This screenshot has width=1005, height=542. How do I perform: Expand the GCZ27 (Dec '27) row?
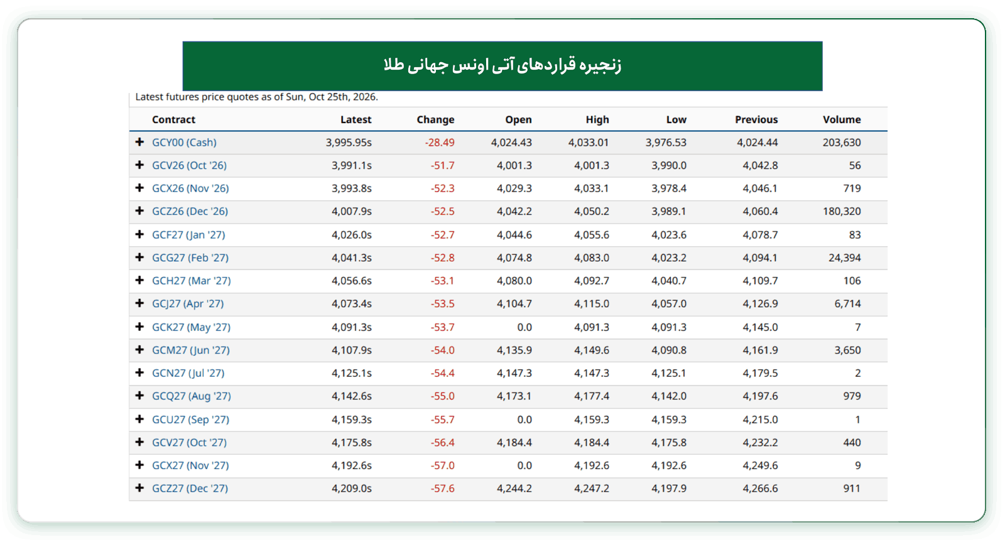tap(139, 488)
